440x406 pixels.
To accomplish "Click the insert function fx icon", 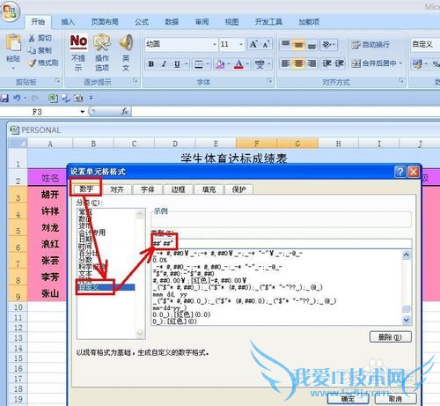I will (125, 111).
